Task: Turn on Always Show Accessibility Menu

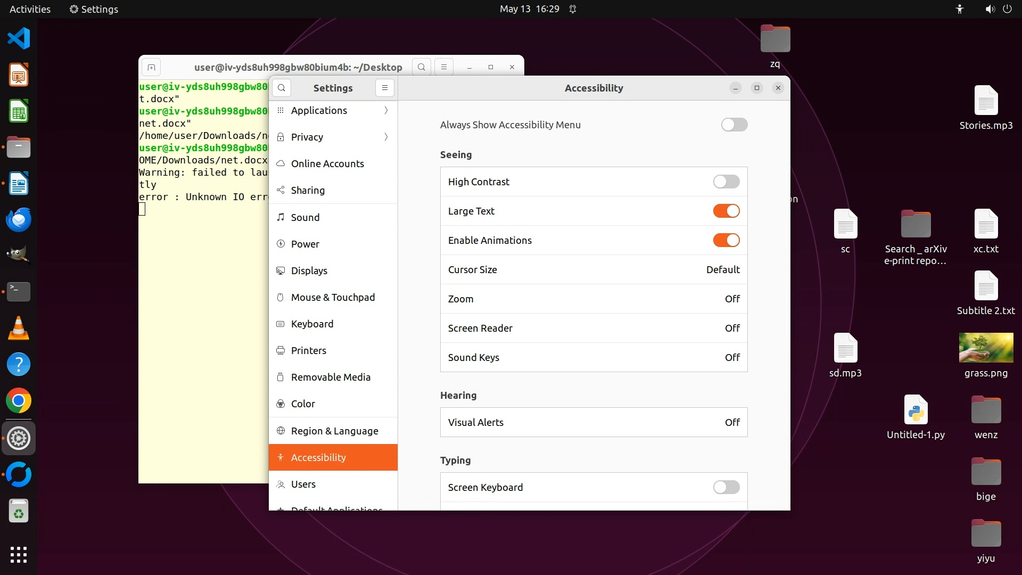Action: tap(734, 125)
